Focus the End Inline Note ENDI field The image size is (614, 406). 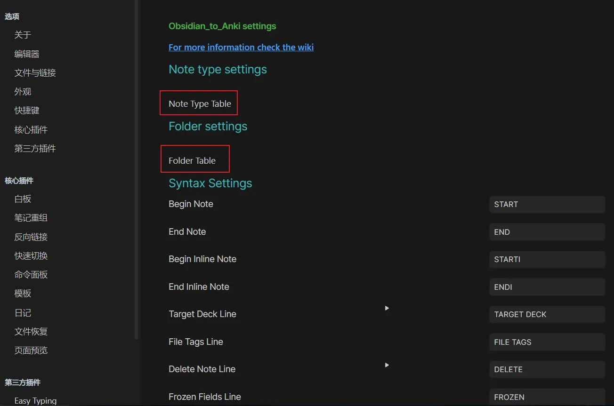tap(547, 287)
